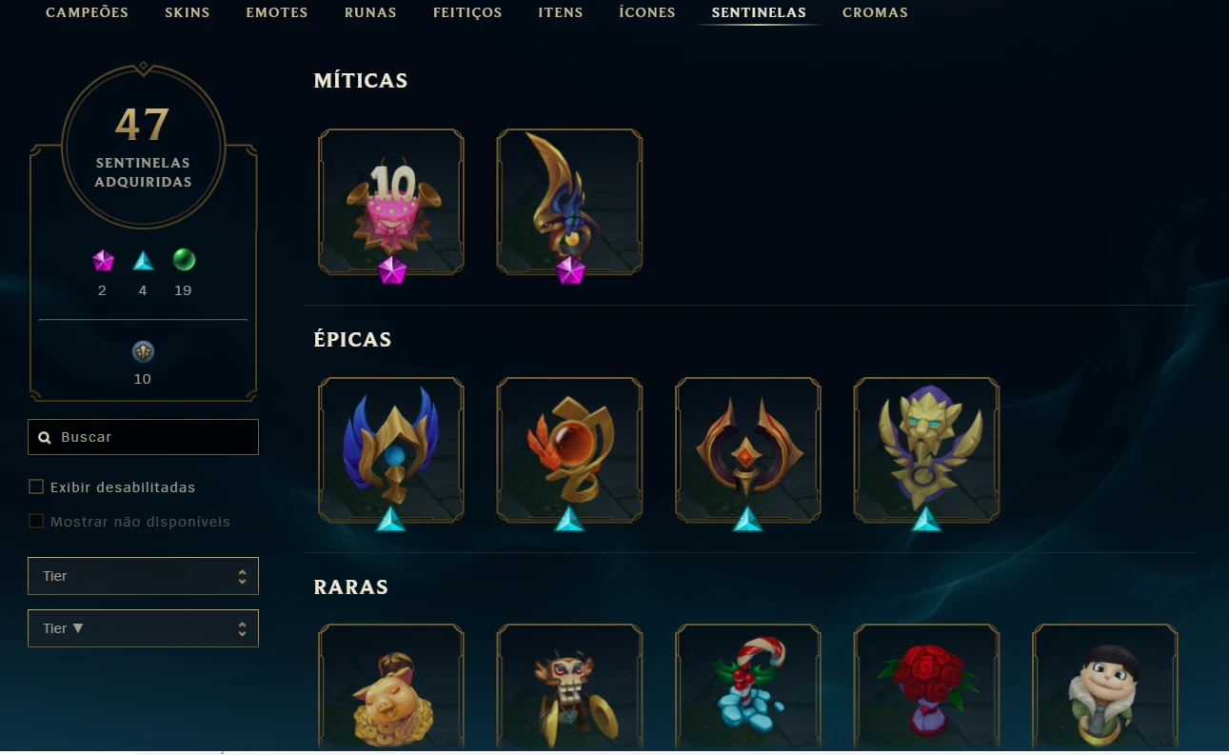This screenshot has height=755, width=1229.
Task: Click the green orb rarity counter icon
Action: (184, 259)
